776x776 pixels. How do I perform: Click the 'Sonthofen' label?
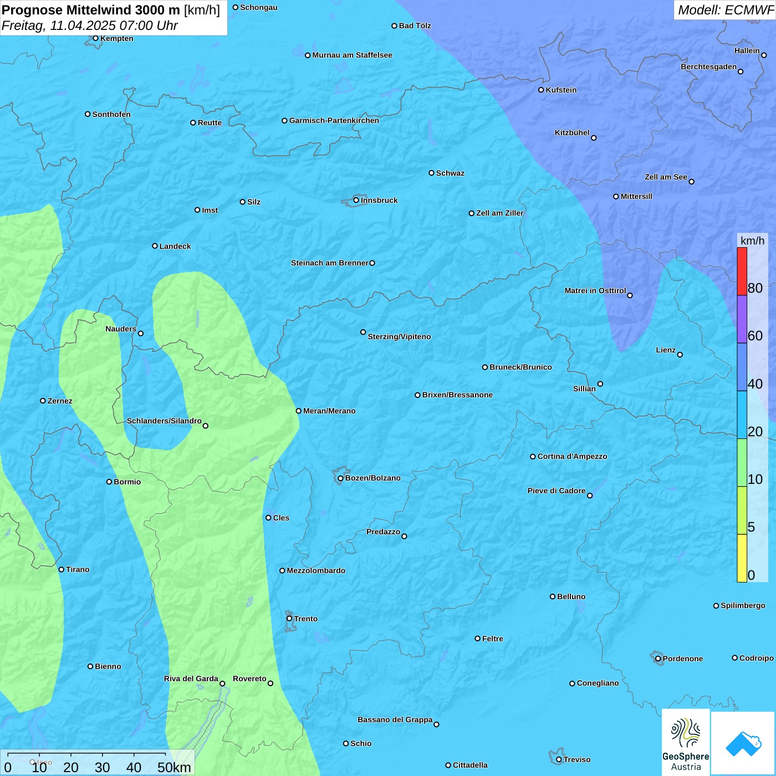(111, 114)
